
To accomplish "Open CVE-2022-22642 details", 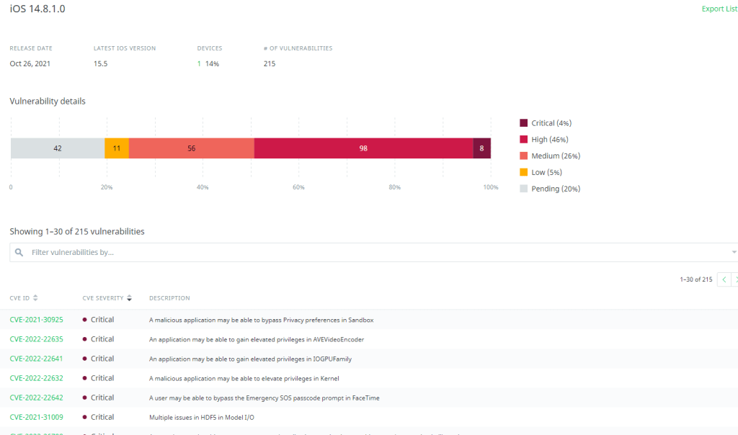I will (x=36, y=397).
